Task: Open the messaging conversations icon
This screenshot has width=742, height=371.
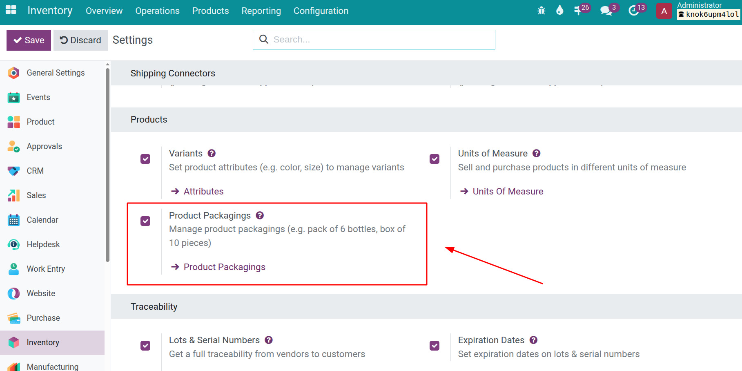Action: [x=605, y=11]
